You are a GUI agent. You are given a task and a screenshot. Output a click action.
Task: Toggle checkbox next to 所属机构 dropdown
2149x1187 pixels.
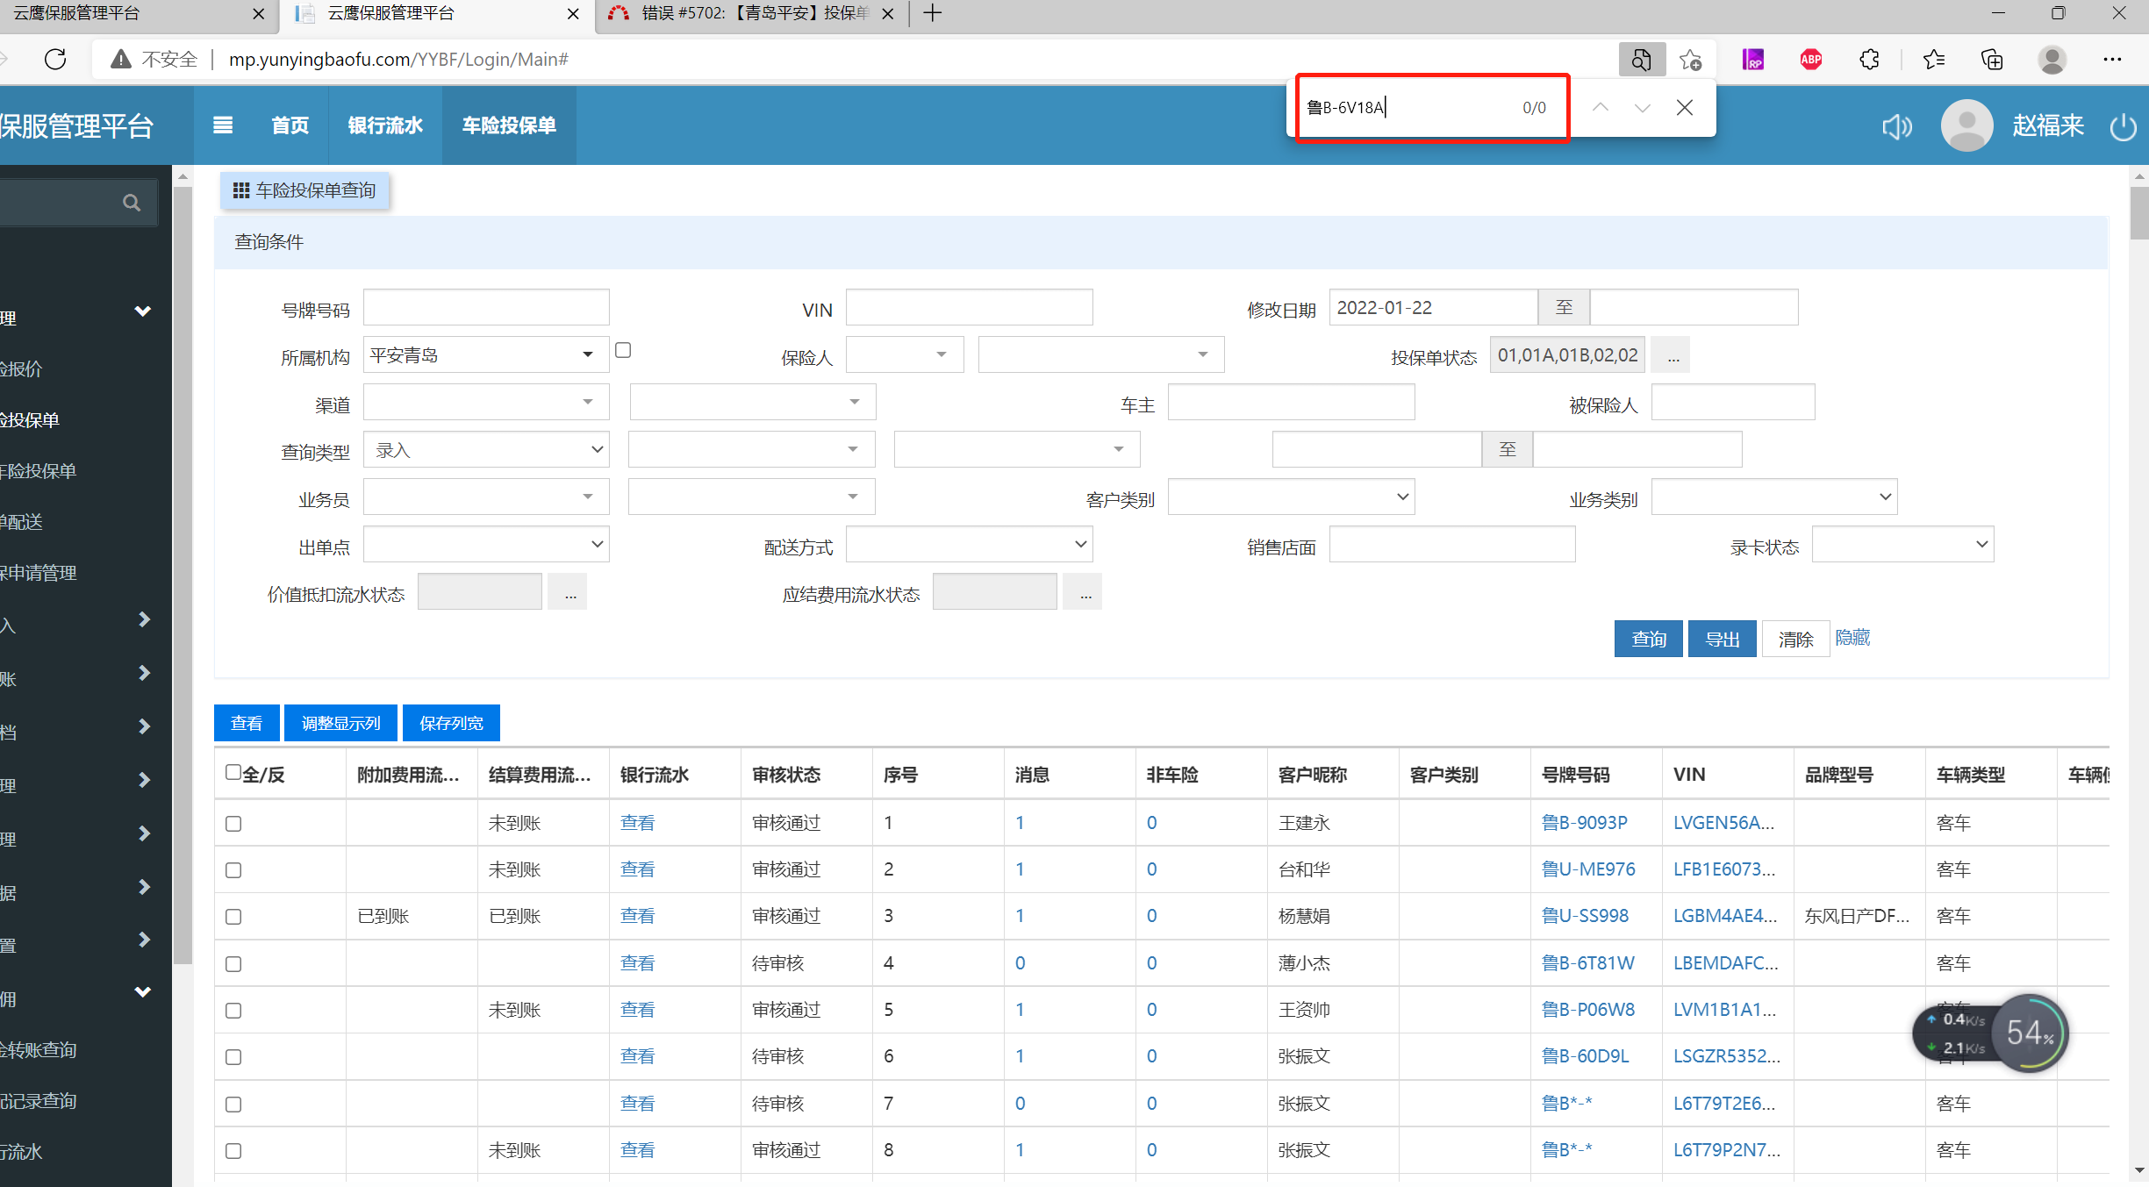tap(623, 350)
